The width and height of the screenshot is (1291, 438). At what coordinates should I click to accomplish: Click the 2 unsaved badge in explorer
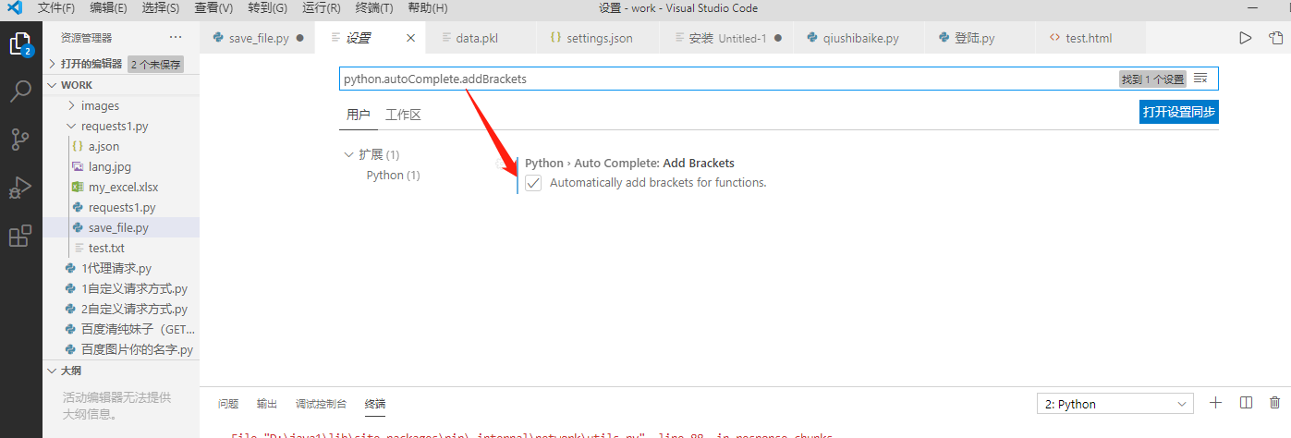point(155,65)
